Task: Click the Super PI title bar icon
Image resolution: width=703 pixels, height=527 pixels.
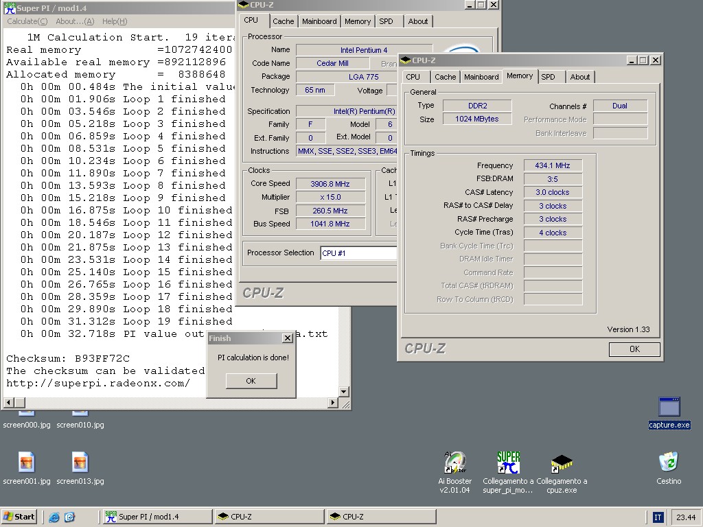Action: [10, 8]
